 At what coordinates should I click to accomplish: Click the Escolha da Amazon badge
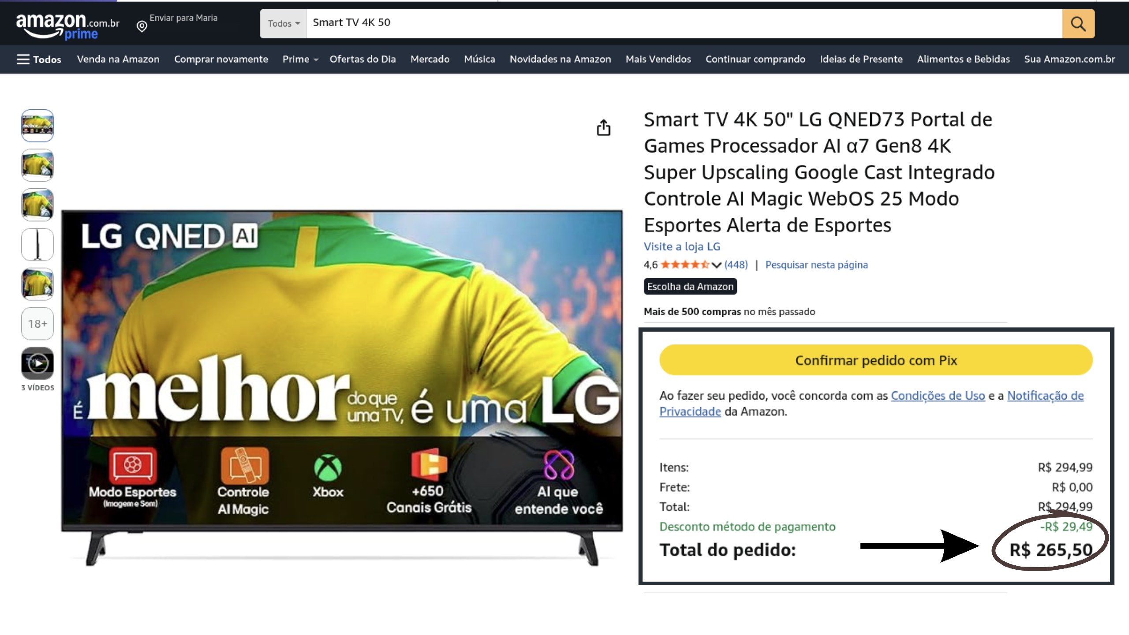tap(690, 287)
